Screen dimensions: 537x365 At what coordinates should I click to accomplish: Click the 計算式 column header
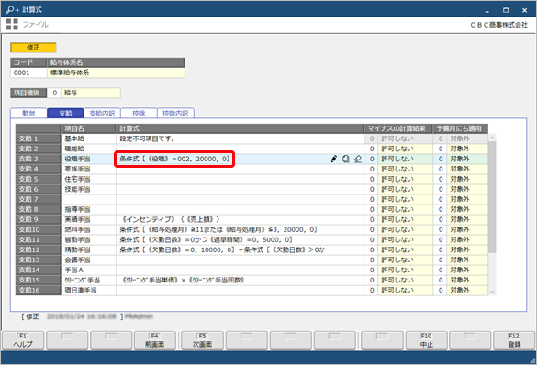pos(240,128)
